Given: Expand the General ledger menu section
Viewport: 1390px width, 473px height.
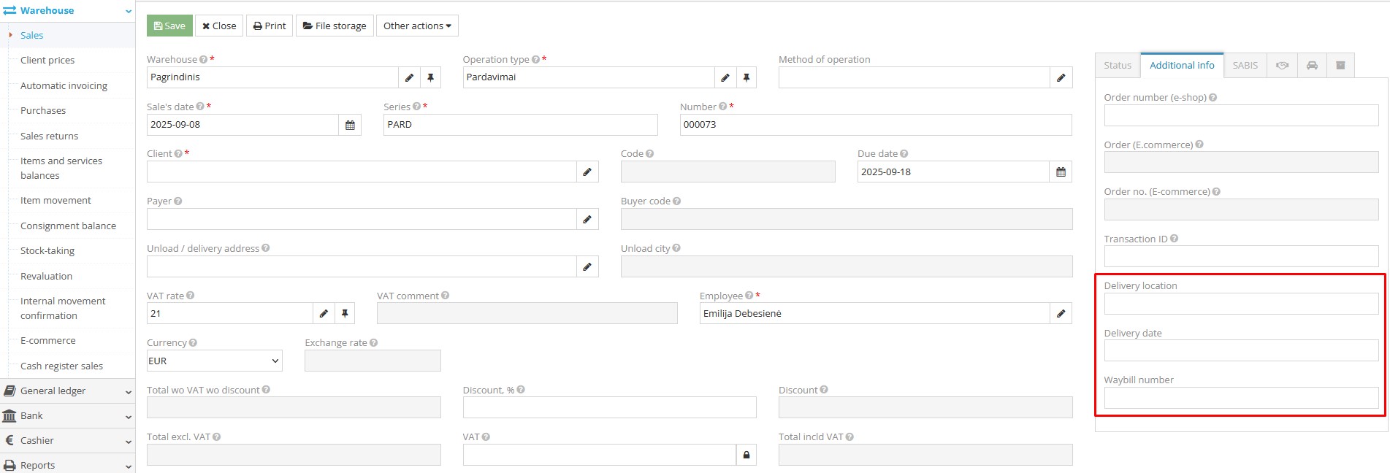Looking at the screenshot, I should [x=67, y=391].
